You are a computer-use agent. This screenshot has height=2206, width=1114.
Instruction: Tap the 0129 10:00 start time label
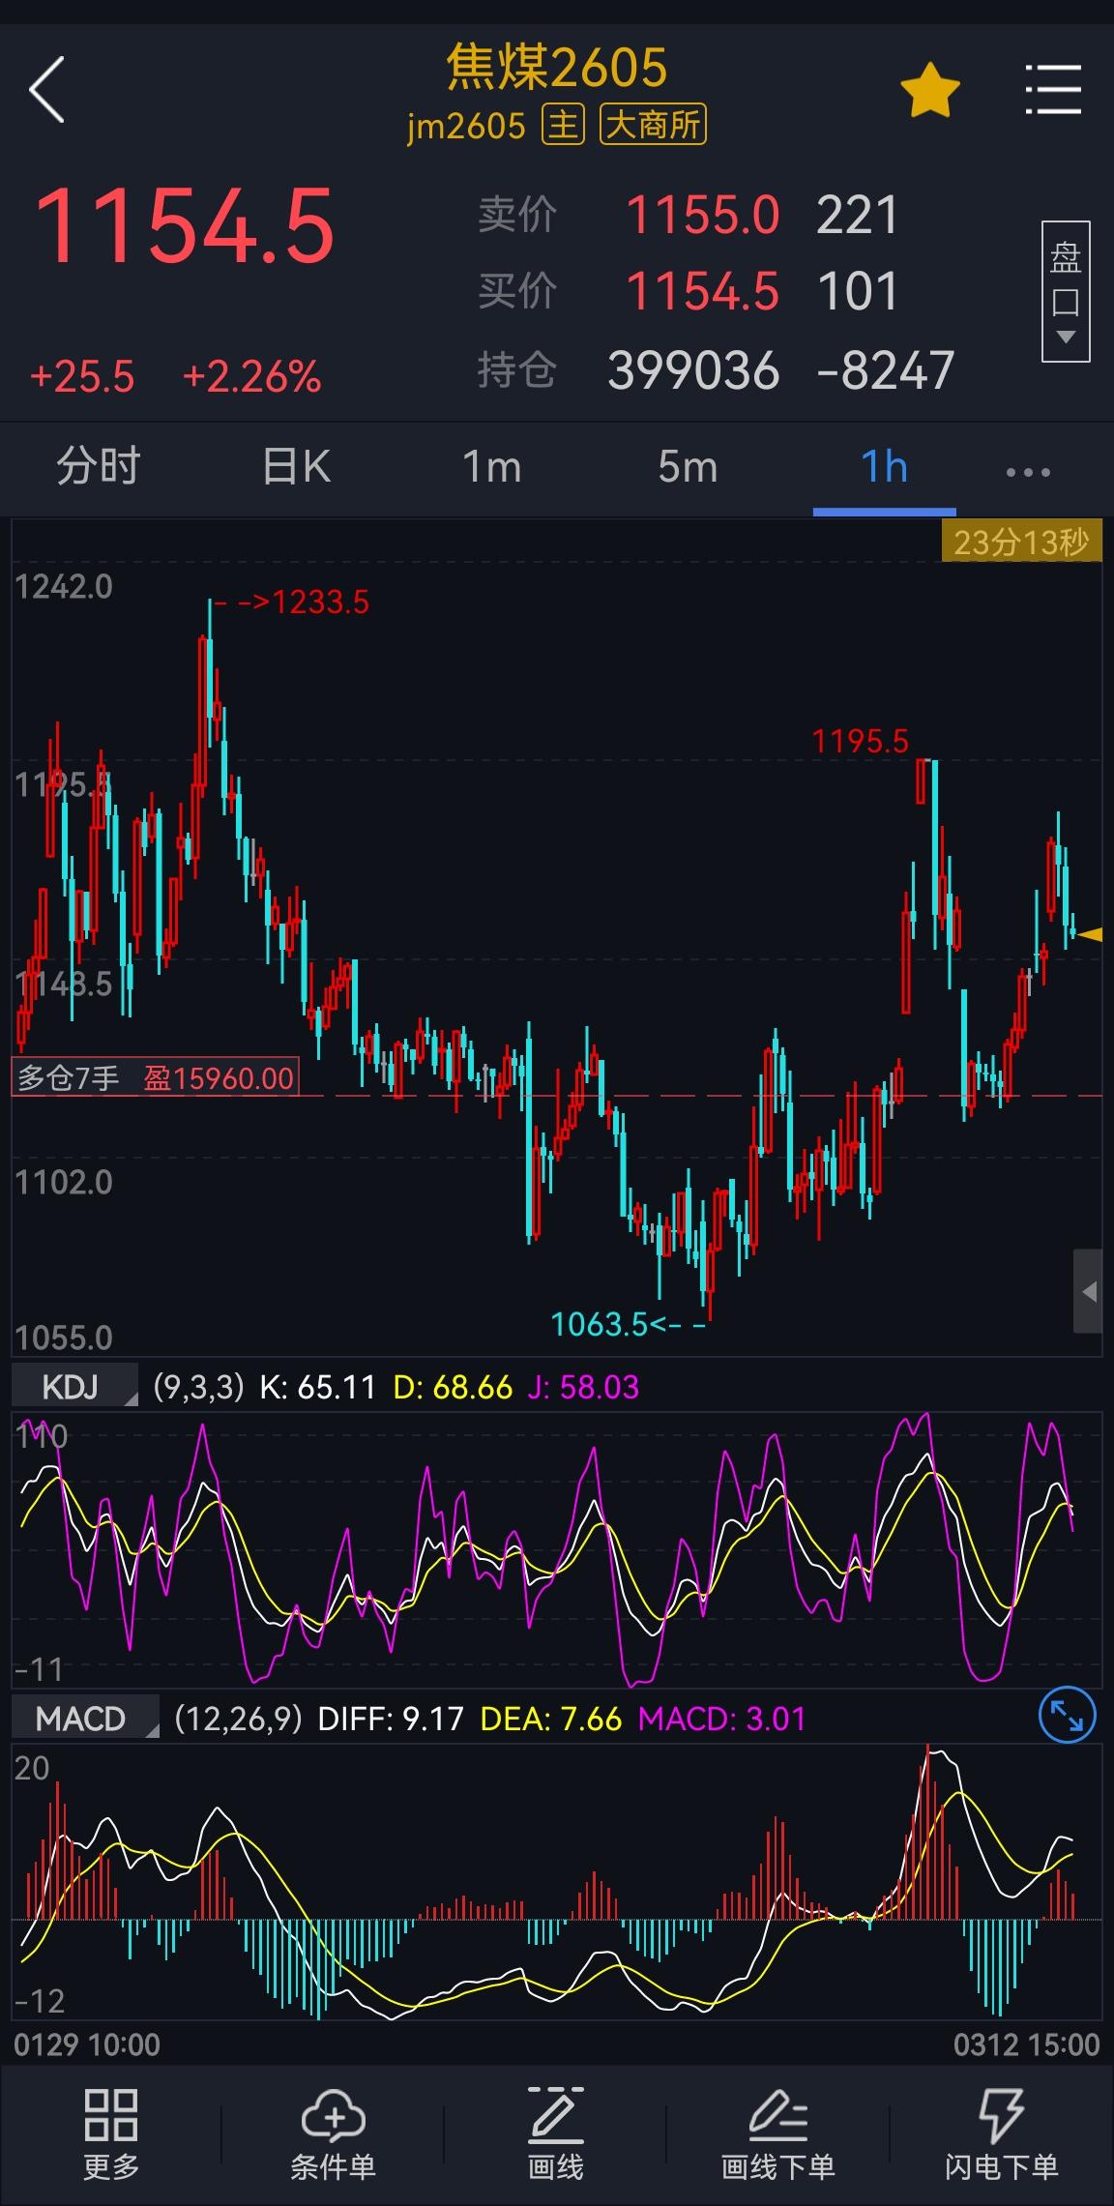pyautogui.click(x=87, y=2044)
